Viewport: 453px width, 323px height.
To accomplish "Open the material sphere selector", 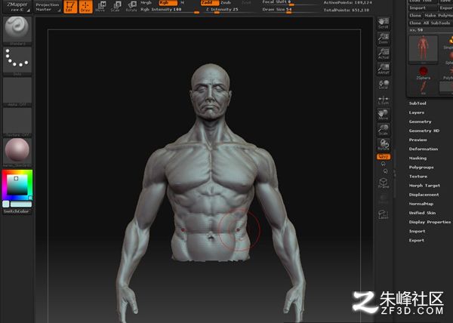I will 17,152.
